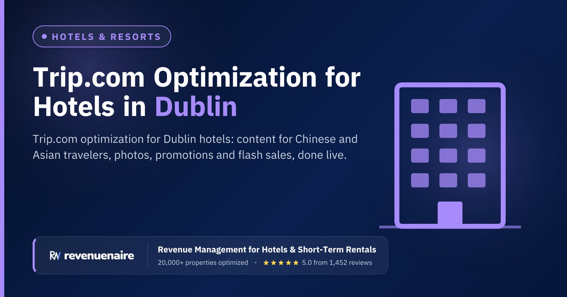Click '20,000+ properties optimized' text
The image size is (567, 297).
click(203, 263)
